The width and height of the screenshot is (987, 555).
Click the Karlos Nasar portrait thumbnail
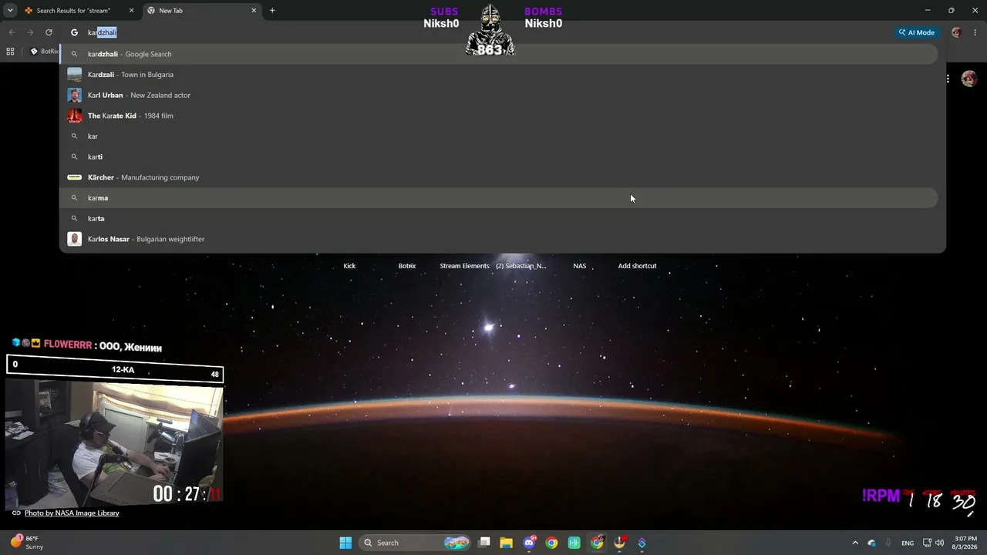click(74, 239)
